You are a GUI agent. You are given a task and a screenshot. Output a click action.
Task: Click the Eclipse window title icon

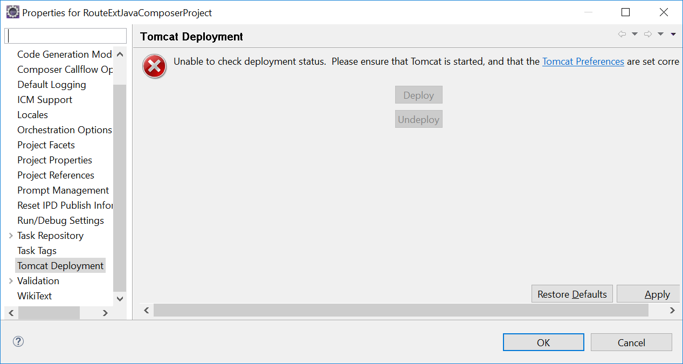(x=12, y=12)
